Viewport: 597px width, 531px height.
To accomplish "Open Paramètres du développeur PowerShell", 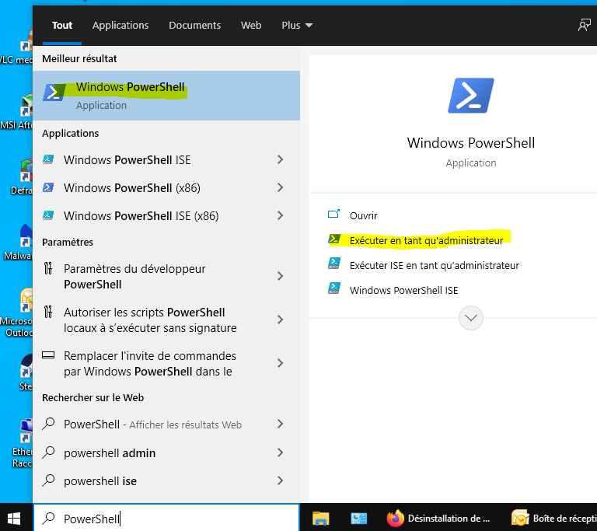I will (166, 277).
